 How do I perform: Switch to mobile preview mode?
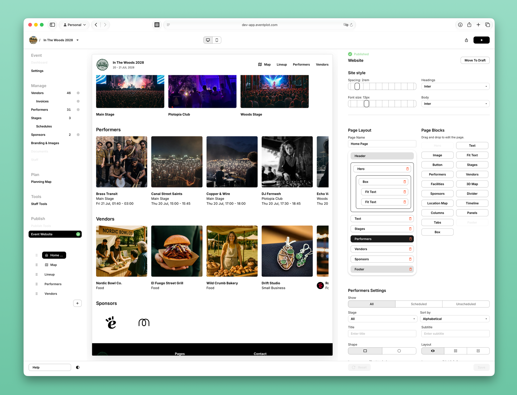(217, 40)
